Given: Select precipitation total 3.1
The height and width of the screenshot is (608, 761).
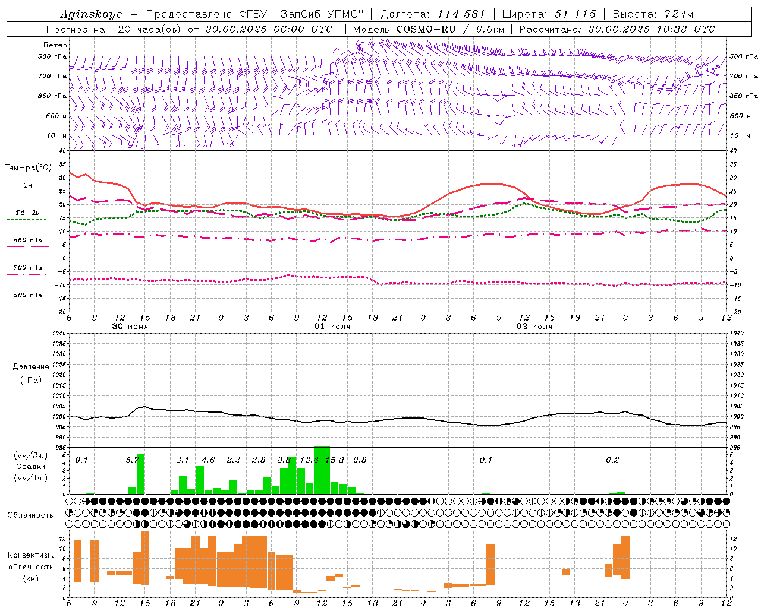Looking at the screenshot, I should 183,460.
